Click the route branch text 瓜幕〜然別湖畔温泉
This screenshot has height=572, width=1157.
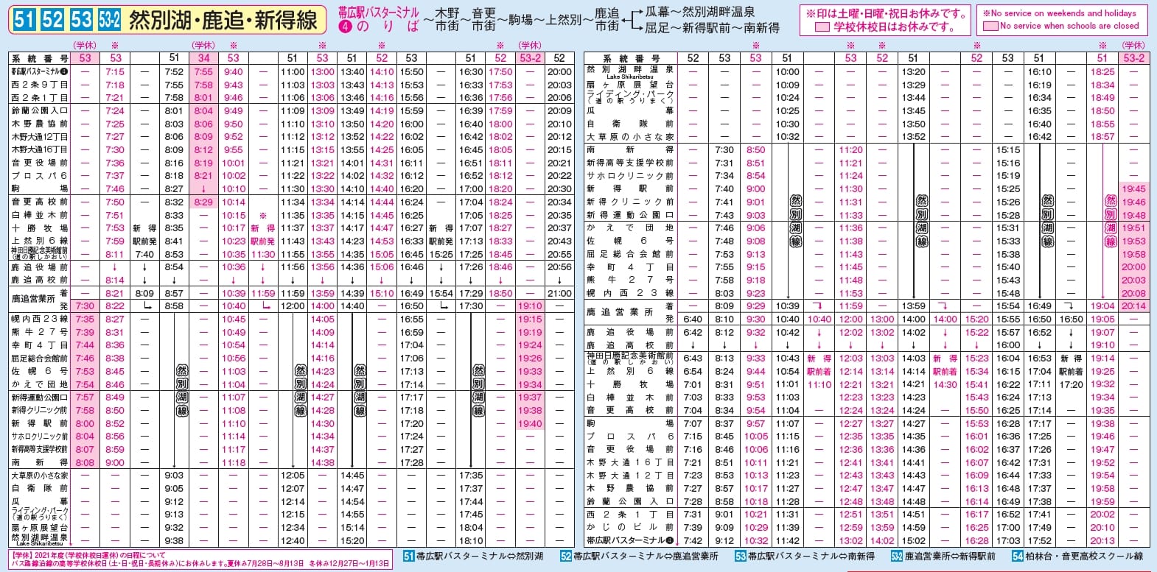699,12
